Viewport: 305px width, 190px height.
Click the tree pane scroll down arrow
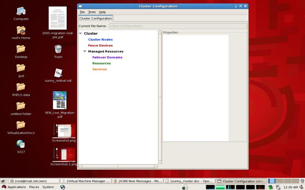tap(160, 162)
